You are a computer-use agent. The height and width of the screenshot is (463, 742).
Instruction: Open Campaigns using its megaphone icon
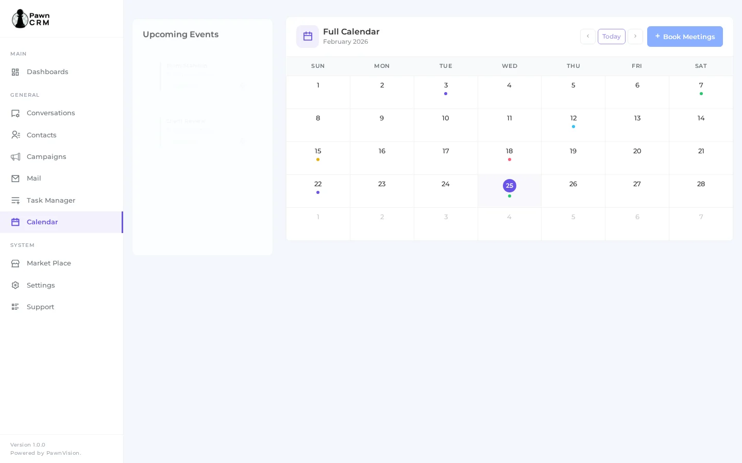pos(15,157)
